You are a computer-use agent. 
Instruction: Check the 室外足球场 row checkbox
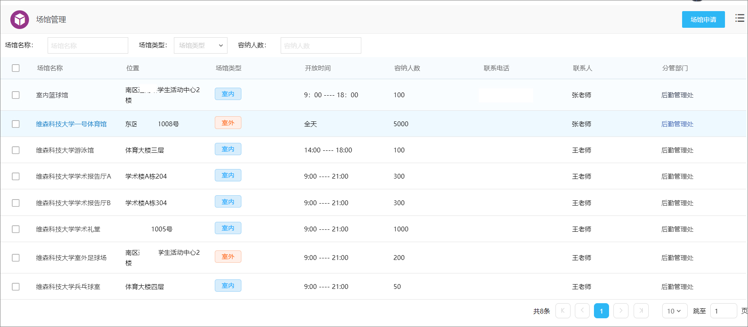pyautogui.click(x=15, y=258)
